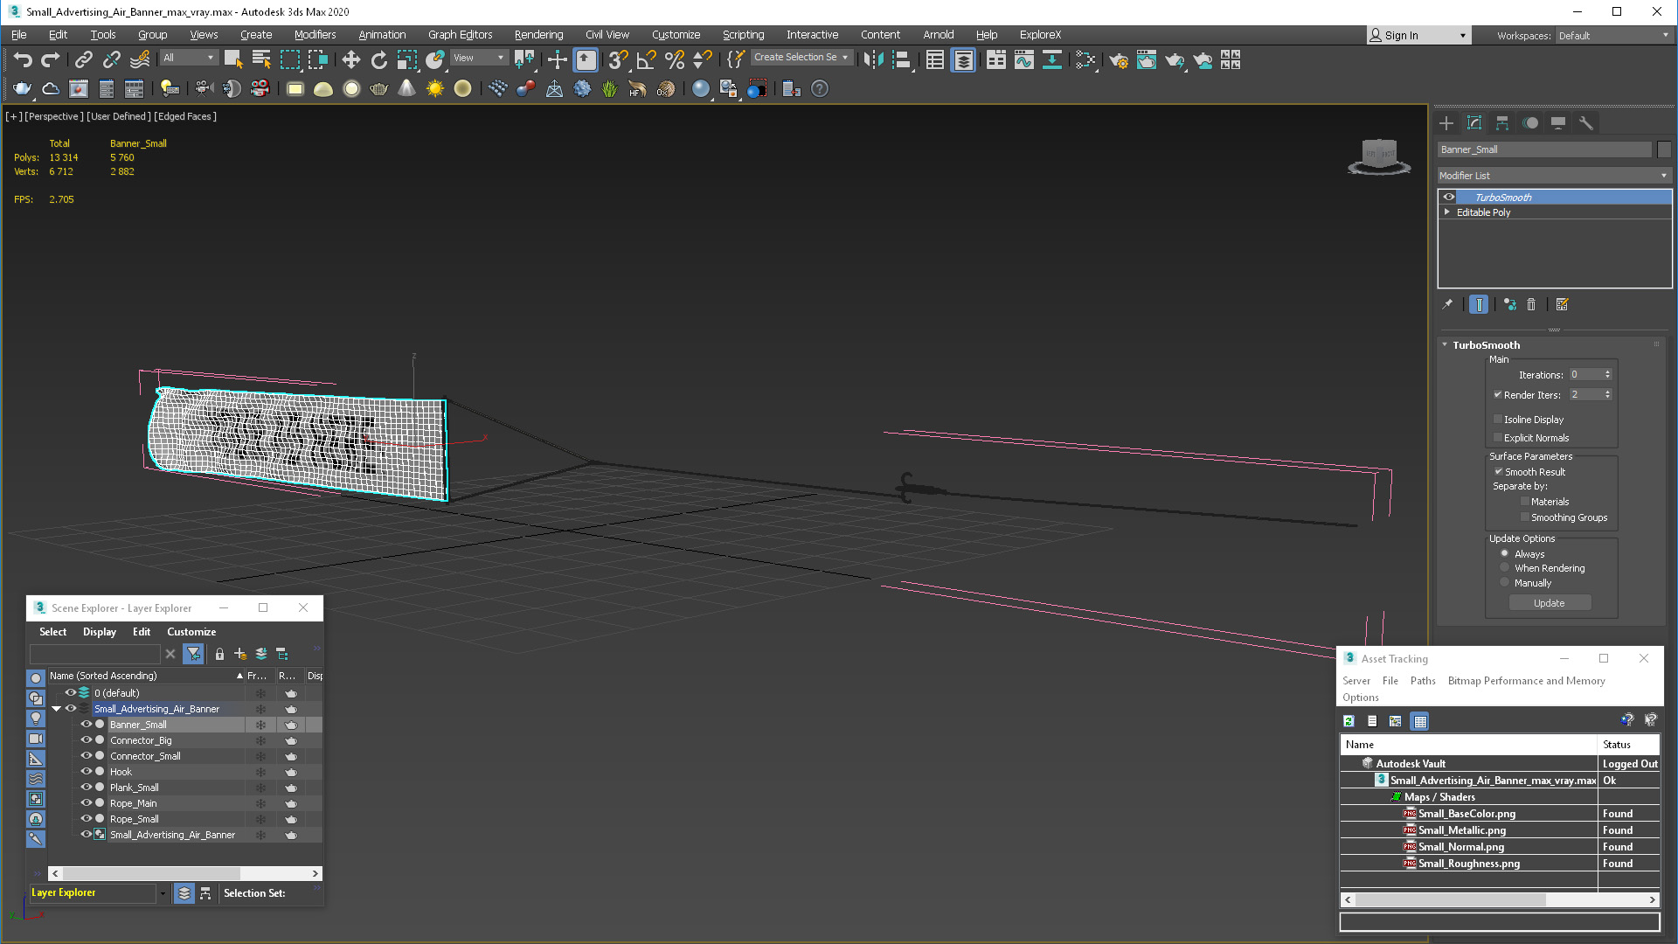
Task: Open Paths menu in Asset Tracking
Action: [x=1423, y=681]
